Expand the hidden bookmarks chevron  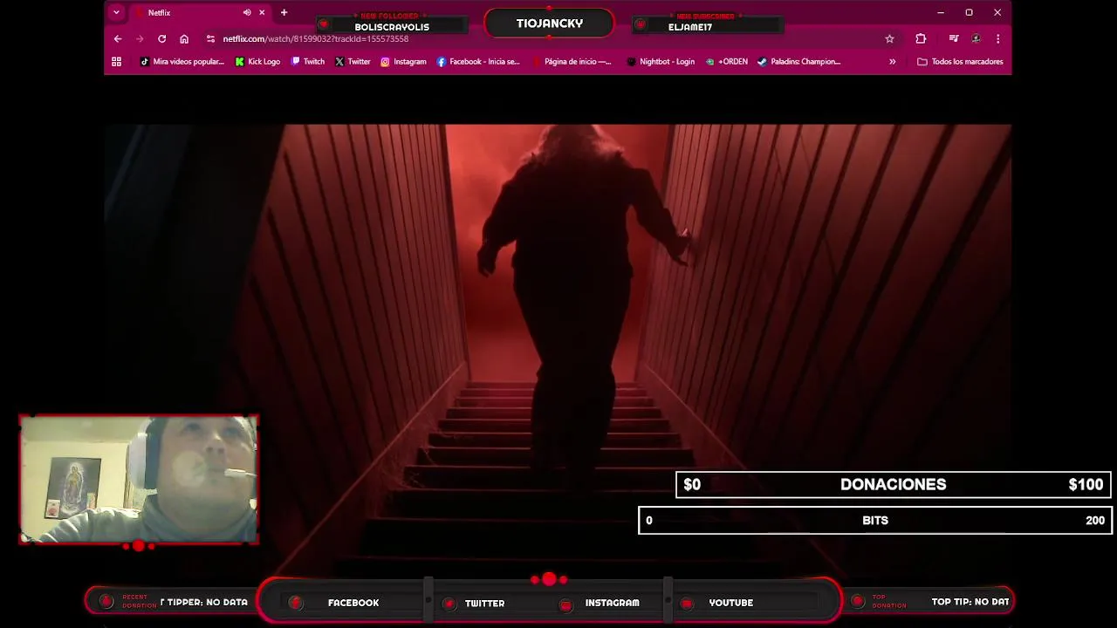[x=892, y=61]
